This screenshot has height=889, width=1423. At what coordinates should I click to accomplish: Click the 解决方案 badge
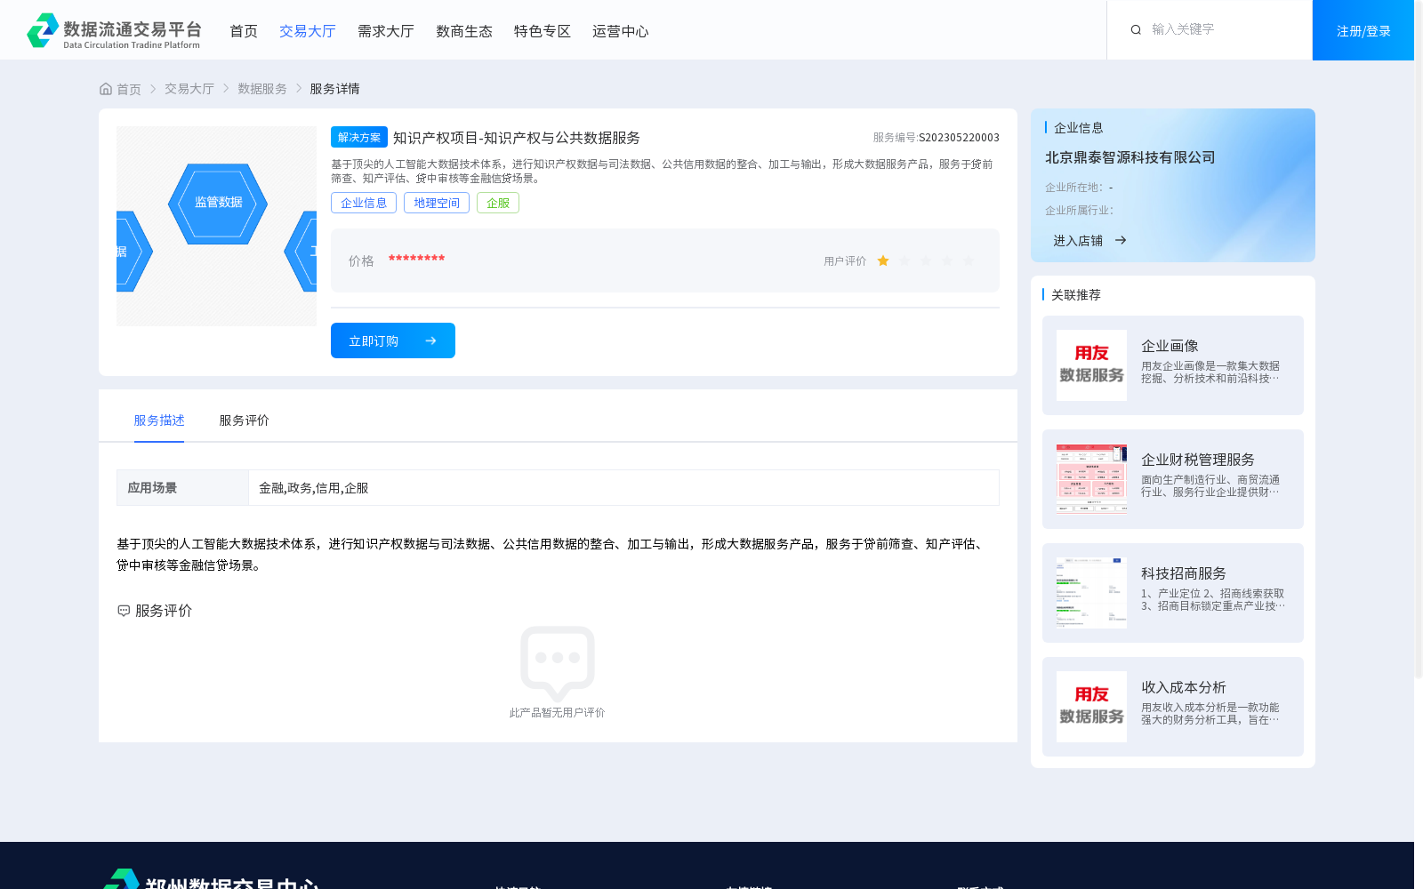(359, 137)
